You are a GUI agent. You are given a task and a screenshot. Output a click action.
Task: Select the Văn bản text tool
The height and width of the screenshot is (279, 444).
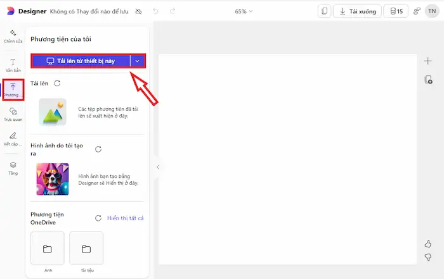[x=13, y=65]
